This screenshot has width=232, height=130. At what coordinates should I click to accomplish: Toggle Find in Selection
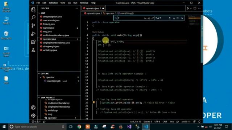pyautogui.click(x=178, y=18)
